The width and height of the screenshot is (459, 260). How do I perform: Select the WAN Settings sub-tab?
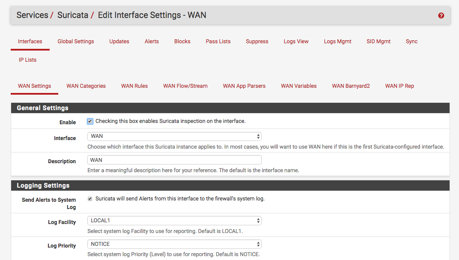(34, 86)
